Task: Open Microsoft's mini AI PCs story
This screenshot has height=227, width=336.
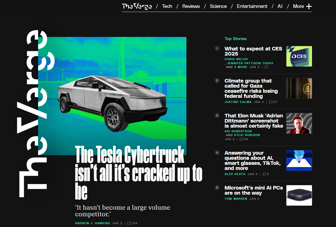Action: click(x=254, y=190)
